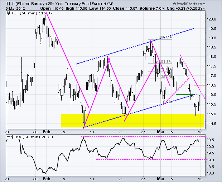Click the 61.8% Fibonacci retracement label
Viewport: 222px width, 182px height.
point(166,61)
